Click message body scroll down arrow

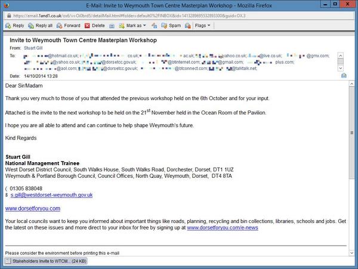(351, 252)
